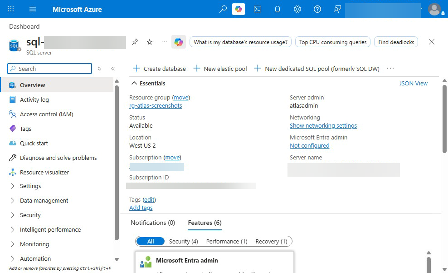The height and width of the screenshot is (273, 448).
Task: Click the main pane vertical scrollbar
Action: pos(444,119)
